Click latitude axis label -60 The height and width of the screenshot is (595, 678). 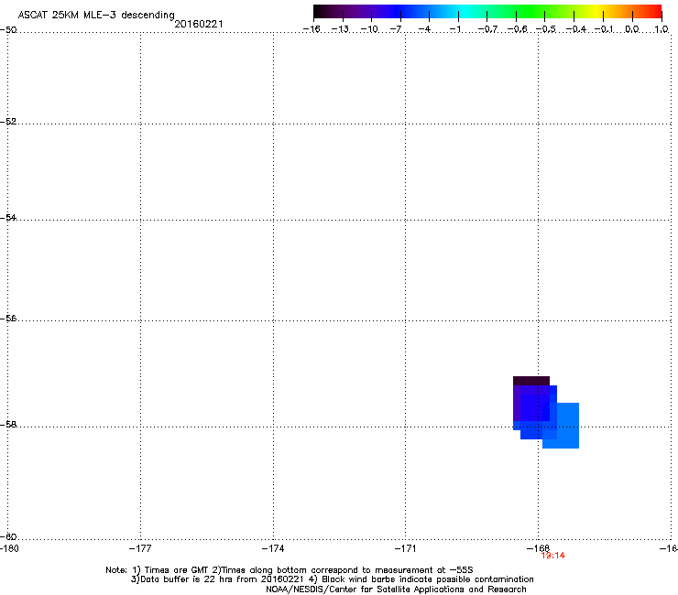pyautogui.click(x=8, y=537)
